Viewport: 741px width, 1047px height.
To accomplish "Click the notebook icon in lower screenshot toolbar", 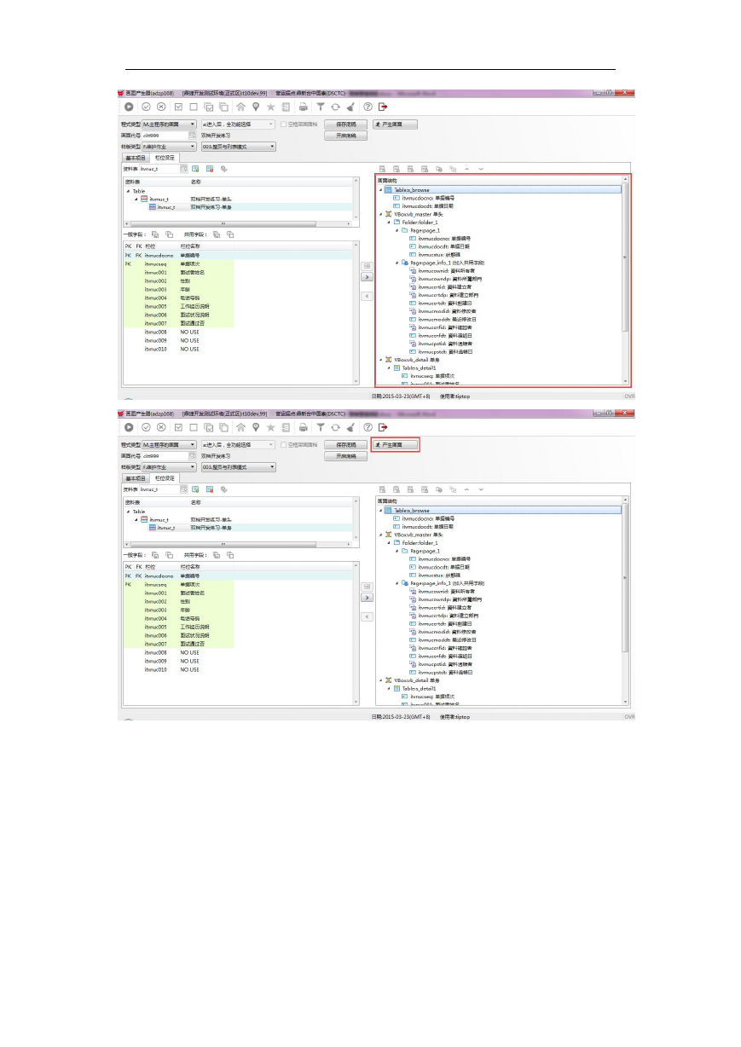I will [x=286, y=427].
